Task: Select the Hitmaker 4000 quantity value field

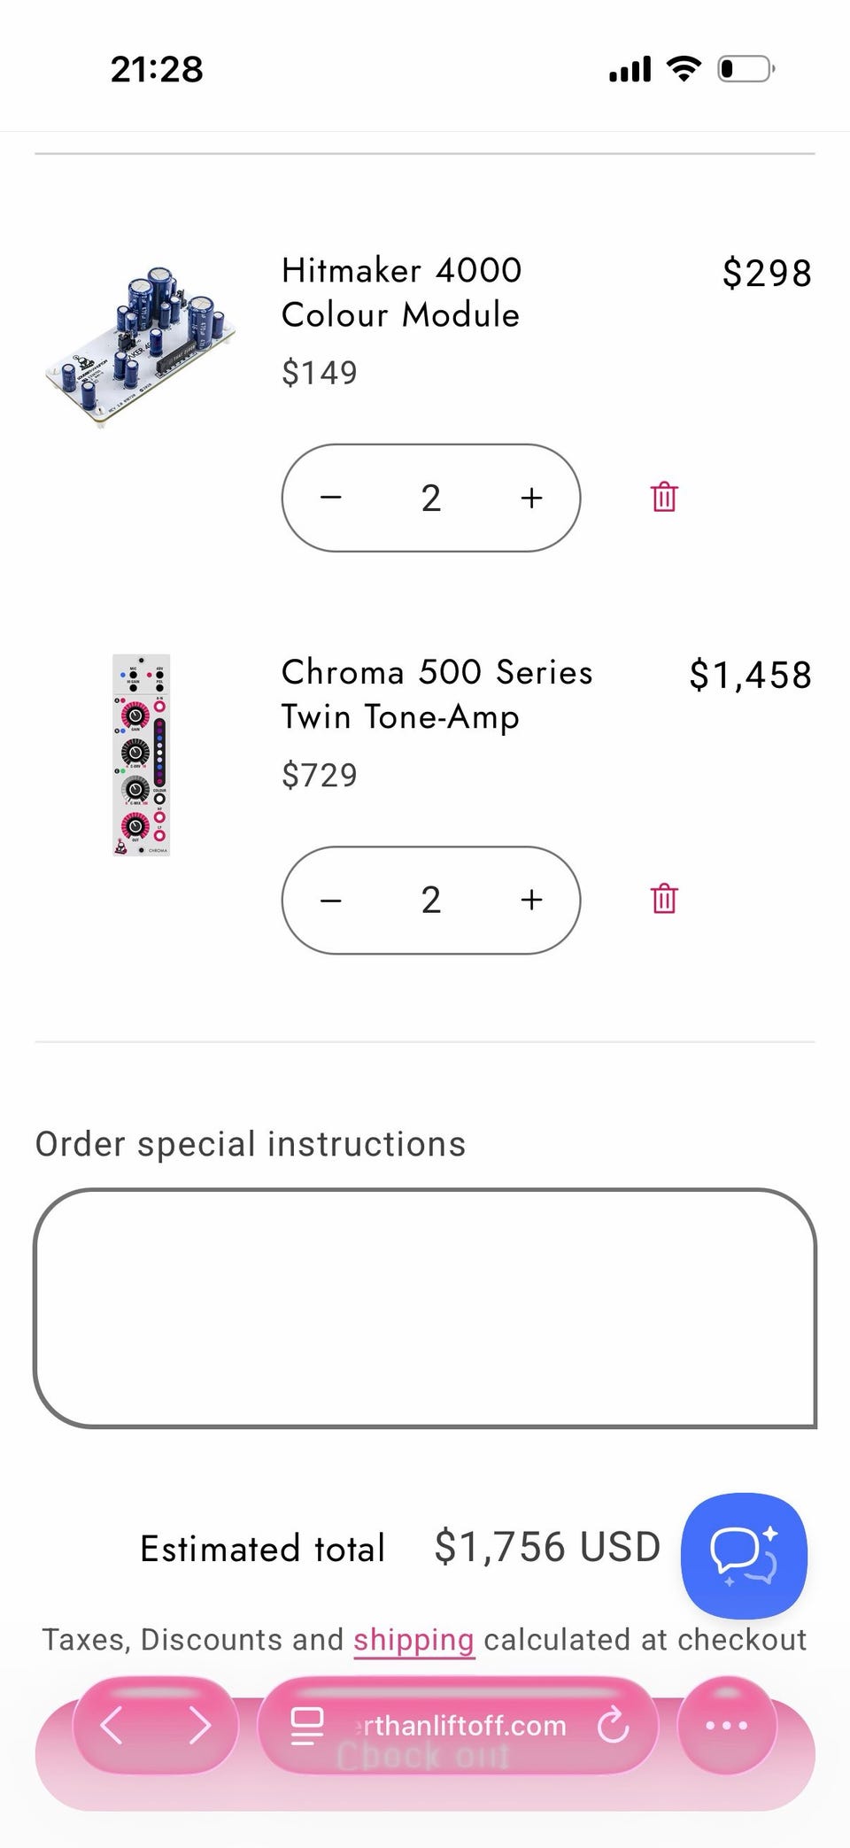Action: (x=431, y=498)
